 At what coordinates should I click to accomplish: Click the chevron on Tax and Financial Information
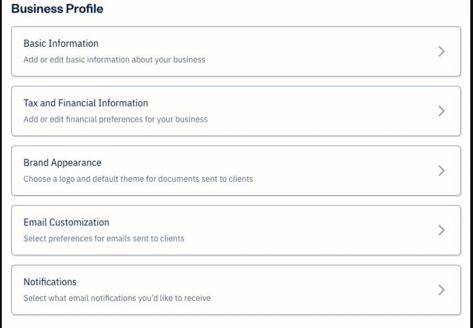pos(441,111)
